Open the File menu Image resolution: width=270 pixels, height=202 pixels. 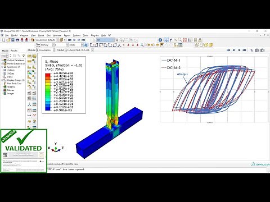pos(7,35)
